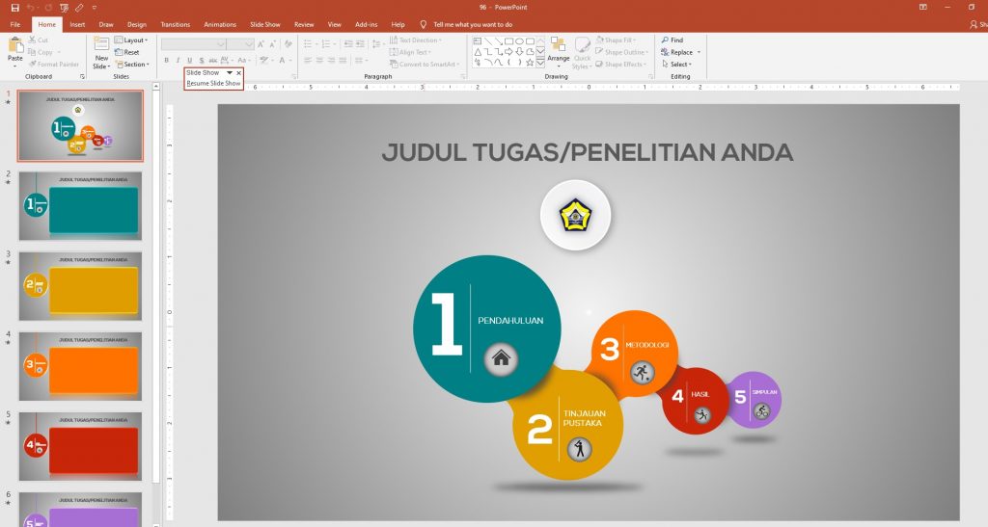Click Find in Editing group
Image resolution: width=988 pixels, height=527 pixels.
672,40
